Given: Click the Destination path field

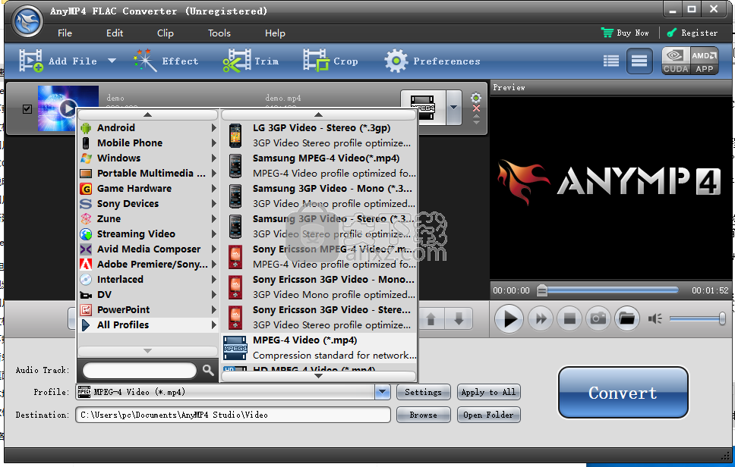Looking at the screenshot, I should pos(233,415).
